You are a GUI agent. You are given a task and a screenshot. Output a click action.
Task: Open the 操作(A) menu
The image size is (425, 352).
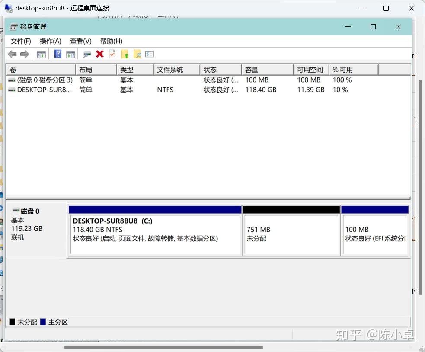(50, 41)
